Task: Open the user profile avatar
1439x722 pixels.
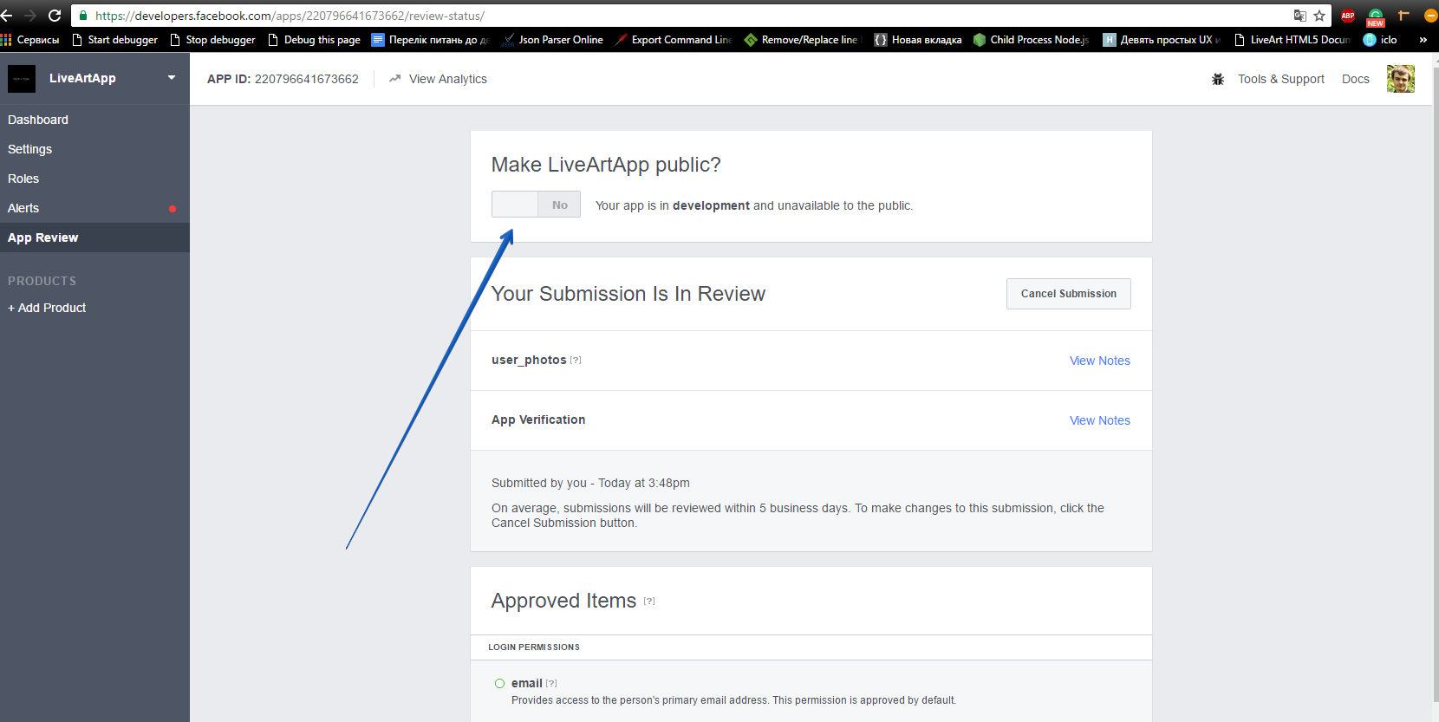Action: (1400, 79)
